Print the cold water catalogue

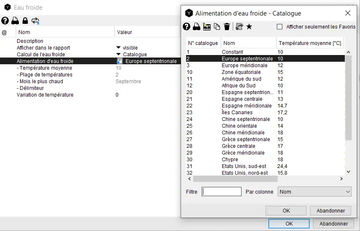pos(196,27)
